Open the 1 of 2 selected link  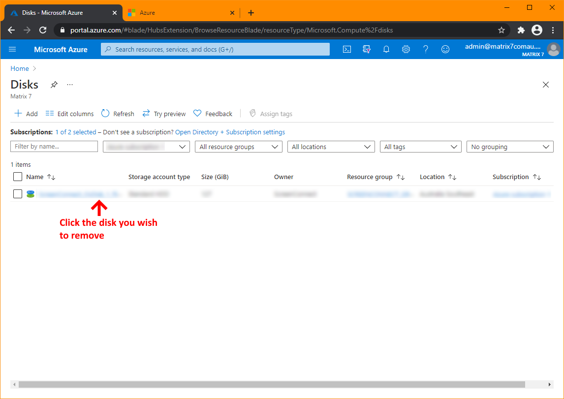point(76,132)
